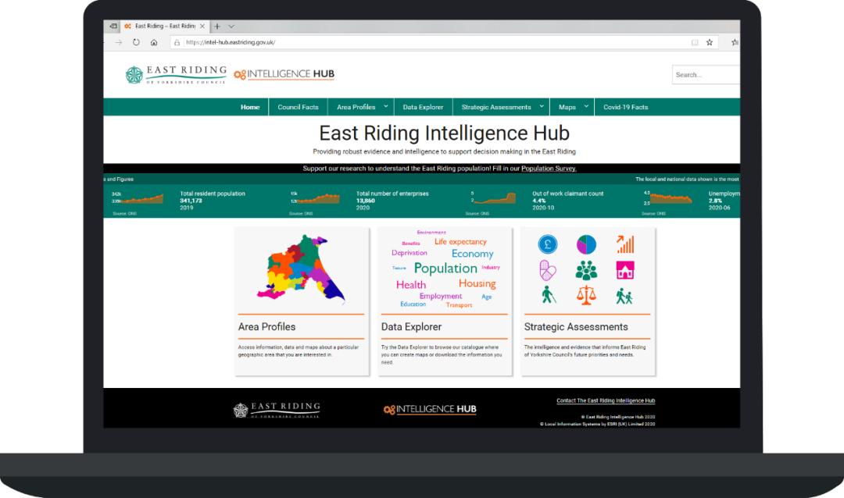Click the orange rising bar chart icon
Screen dimensions: 844x498
[624, 244]
